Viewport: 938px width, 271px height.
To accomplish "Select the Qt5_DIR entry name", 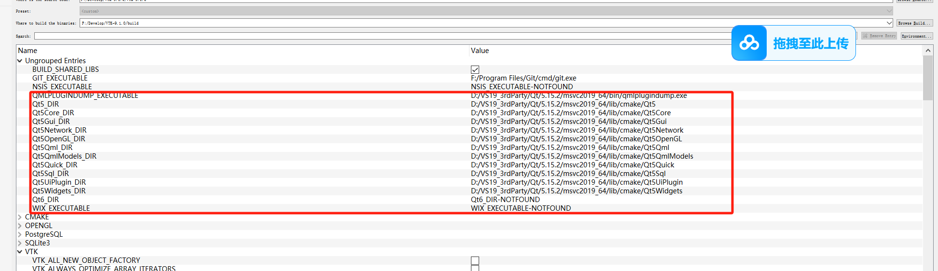I will 45,104.
